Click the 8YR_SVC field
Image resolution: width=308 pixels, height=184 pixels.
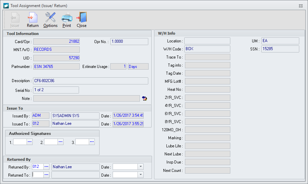click(x=207, y=121)
